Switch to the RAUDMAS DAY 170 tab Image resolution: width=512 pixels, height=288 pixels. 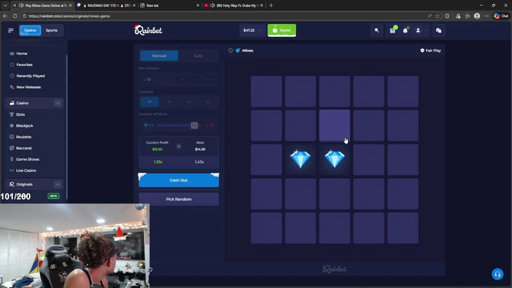(106, 6)
